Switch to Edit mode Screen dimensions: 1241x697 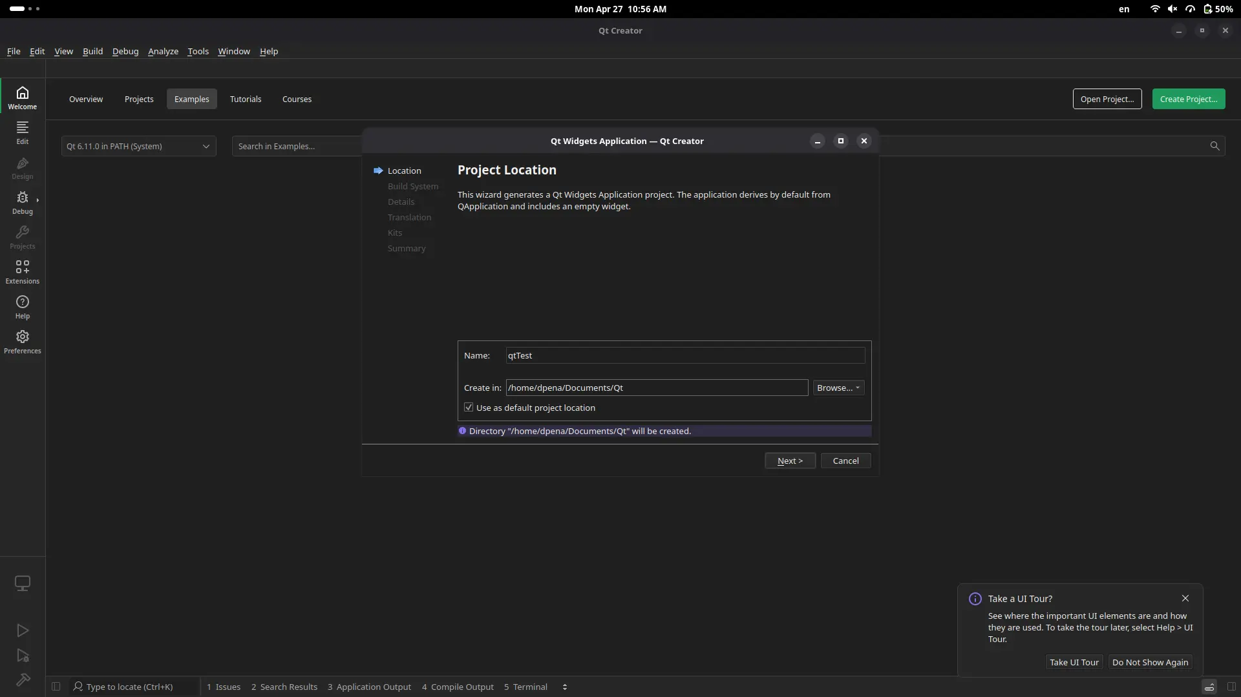[x=23, y=132]
